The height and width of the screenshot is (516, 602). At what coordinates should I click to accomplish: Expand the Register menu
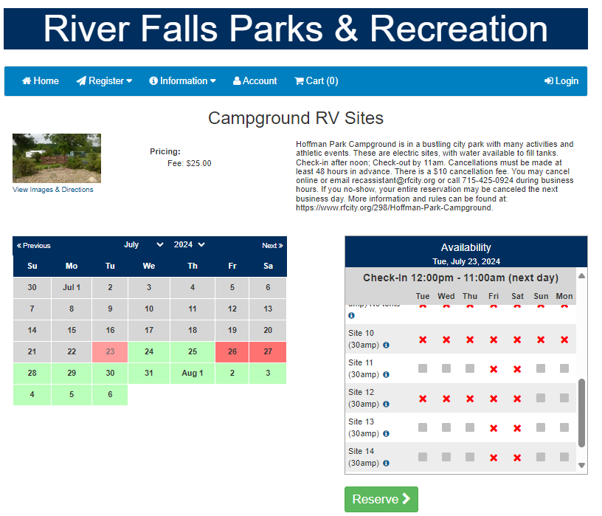pyautogui.click(x=104, y=81)
